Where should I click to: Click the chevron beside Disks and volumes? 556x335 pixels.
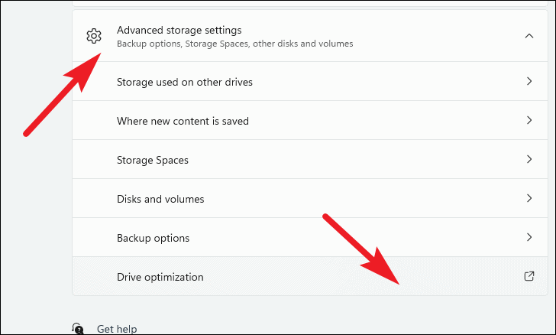tap(529, 198)
